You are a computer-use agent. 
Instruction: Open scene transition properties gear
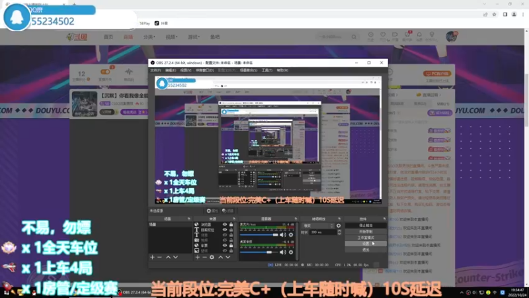(x=339, y=226)
